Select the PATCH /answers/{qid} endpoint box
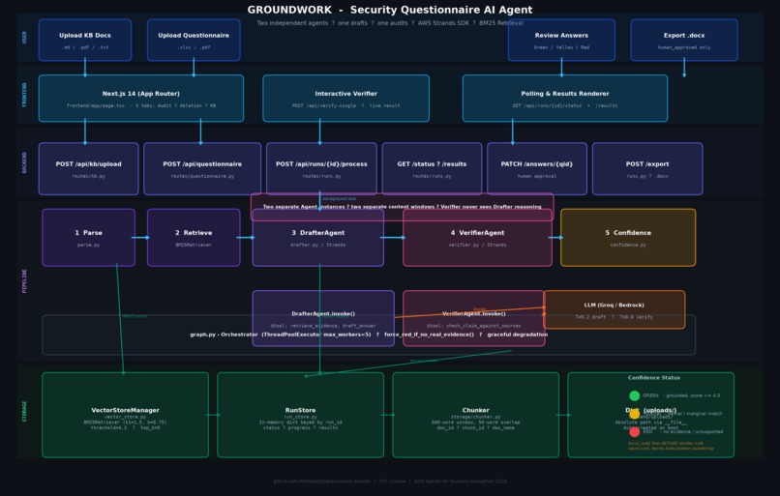This screenshot has height=496, width=780. pyautogui.click(x=537, y=169)
